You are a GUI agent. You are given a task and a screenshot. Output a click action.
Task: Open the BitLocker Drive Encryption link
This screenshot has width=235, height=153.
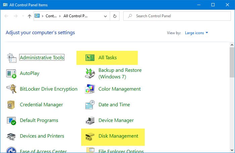49,89
